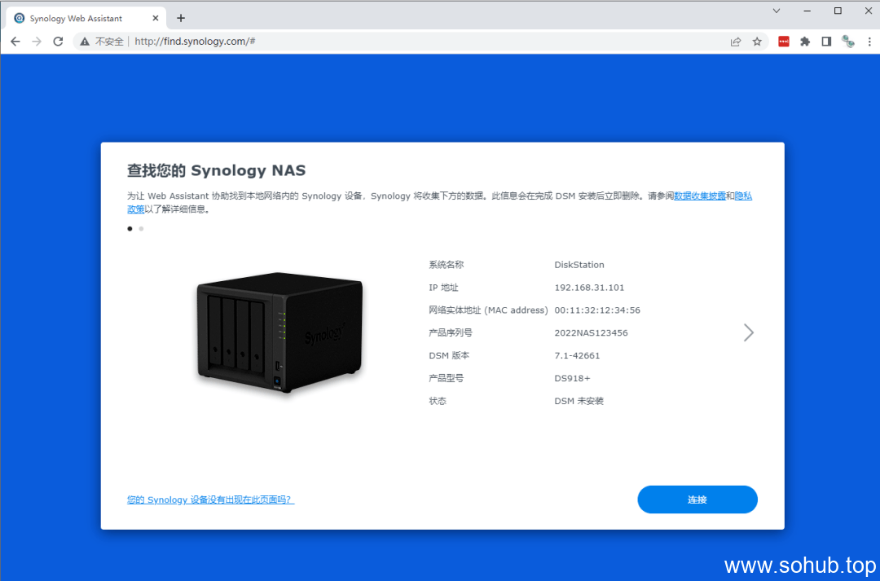Click the DiskStation NAS device image
This screenshot has width=880, height=581.
(x=279, y=333)
